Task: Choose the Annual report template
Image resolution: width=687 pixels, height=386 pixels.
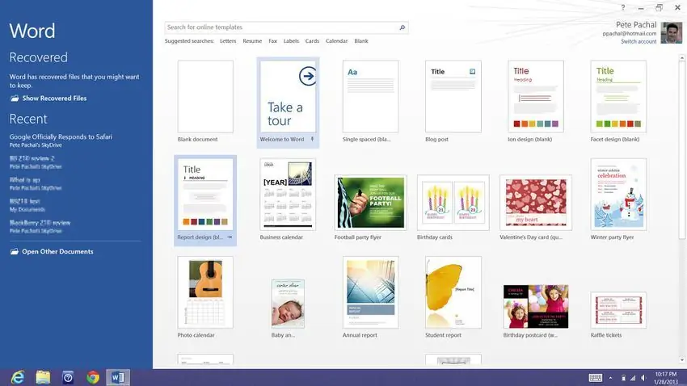Action: tap(371, 292)
